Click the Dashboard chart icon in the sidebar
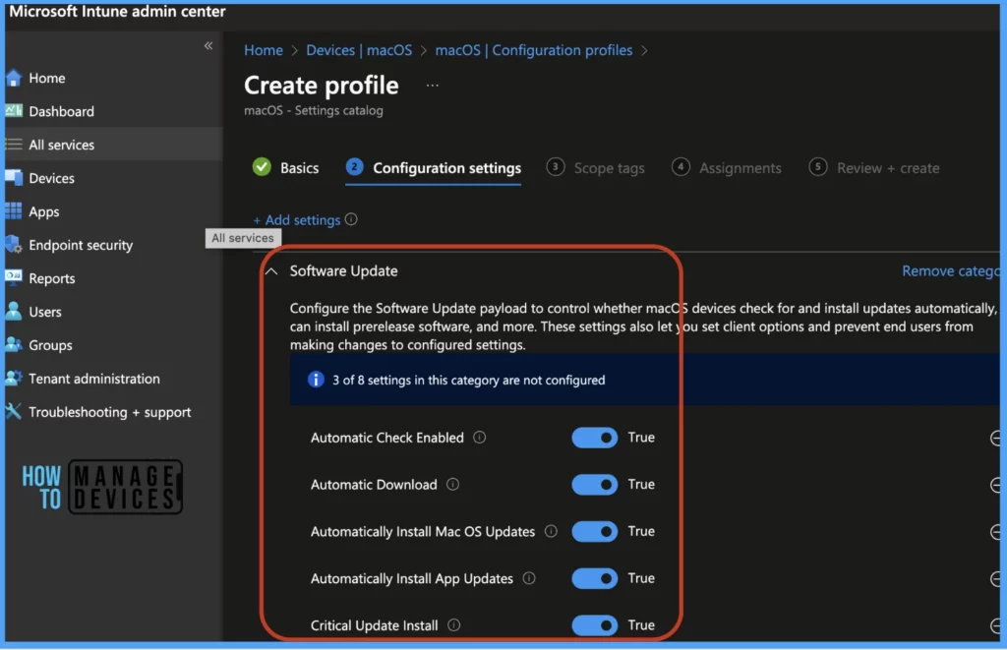The width and height of the screenshot is (1007, 650). (14, 111)
